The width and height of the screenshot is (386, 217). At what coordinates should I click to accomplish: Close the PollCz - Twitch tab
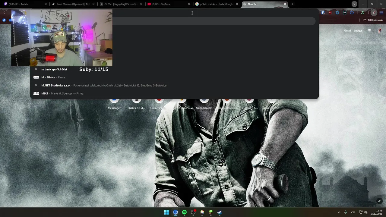click(46, 4)
